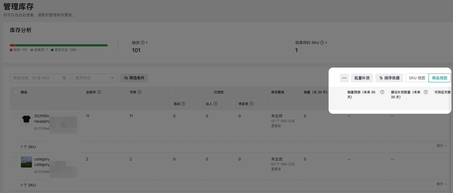Switch to 商品视图 tab
453x193 pixels.
(439, 78)
